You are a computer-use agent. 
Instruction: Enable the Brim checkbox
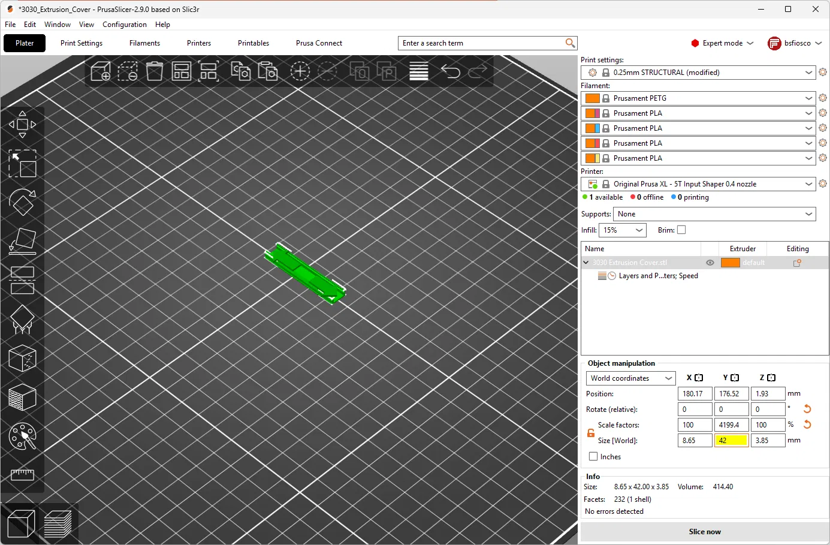pyautogui.click(x=681, y=230)
